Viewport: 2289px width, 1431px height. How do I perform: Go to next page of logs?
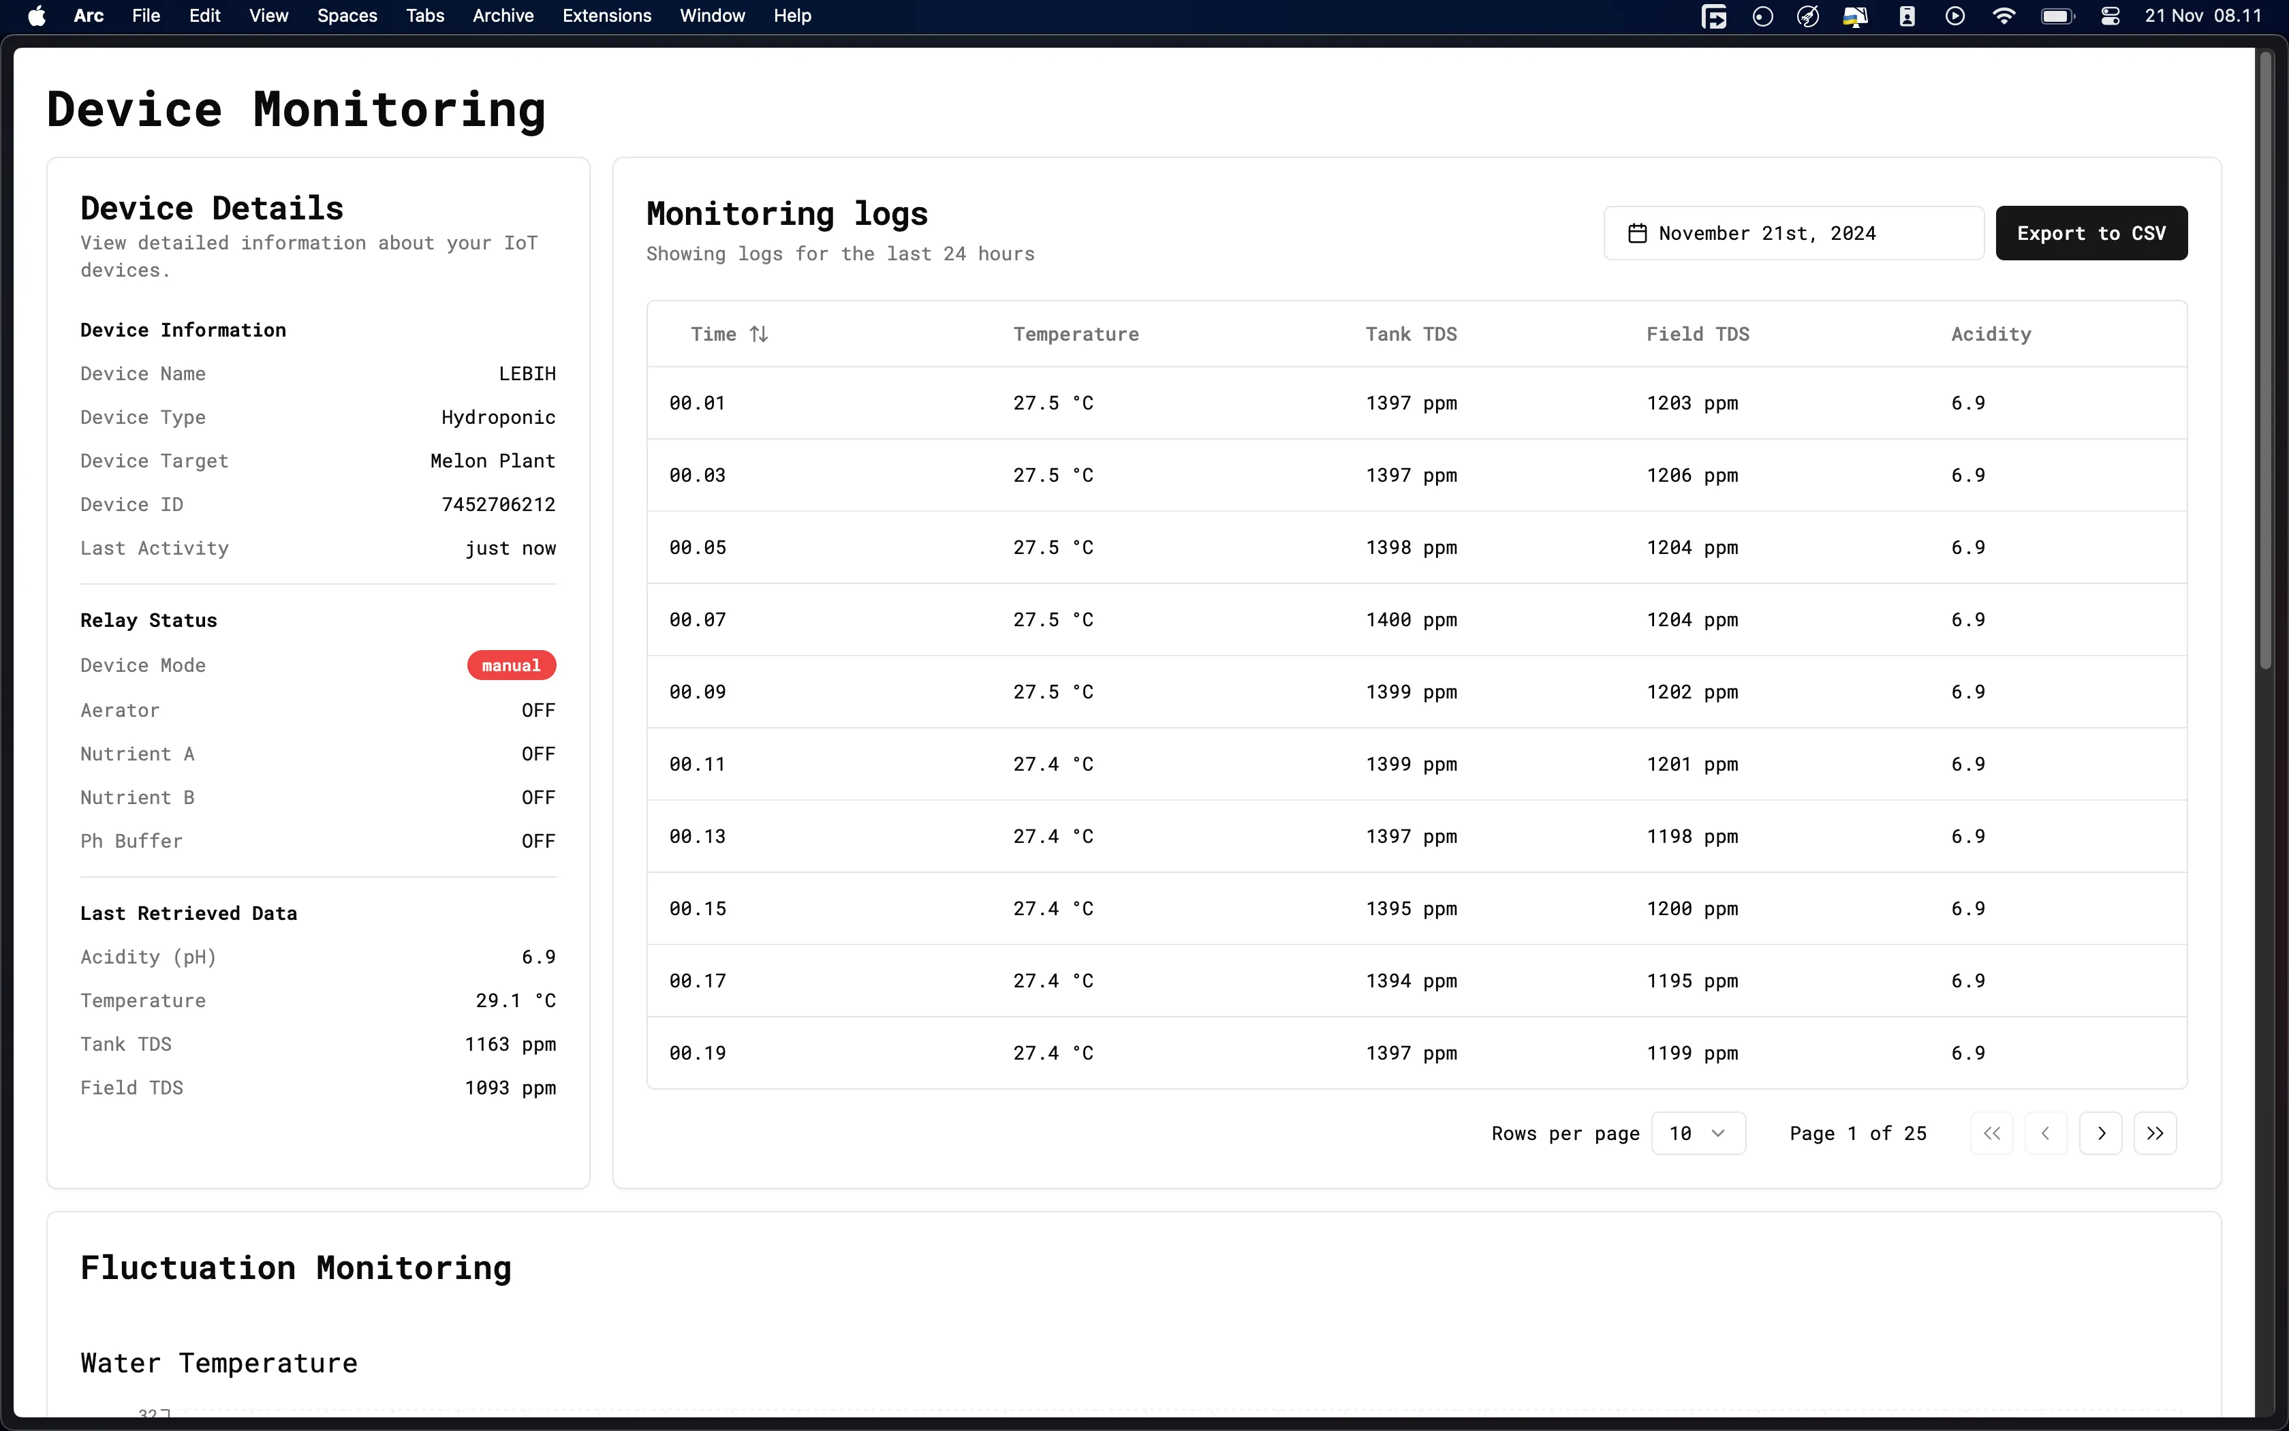(x=2101, y=1134)
